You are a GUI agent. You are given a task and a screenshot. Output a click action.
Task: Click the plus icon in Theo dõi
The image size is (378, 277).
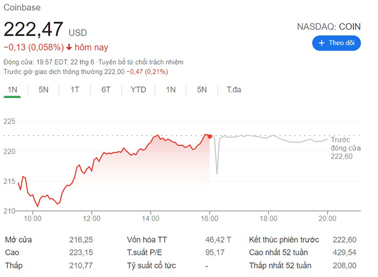coord(322,43)
